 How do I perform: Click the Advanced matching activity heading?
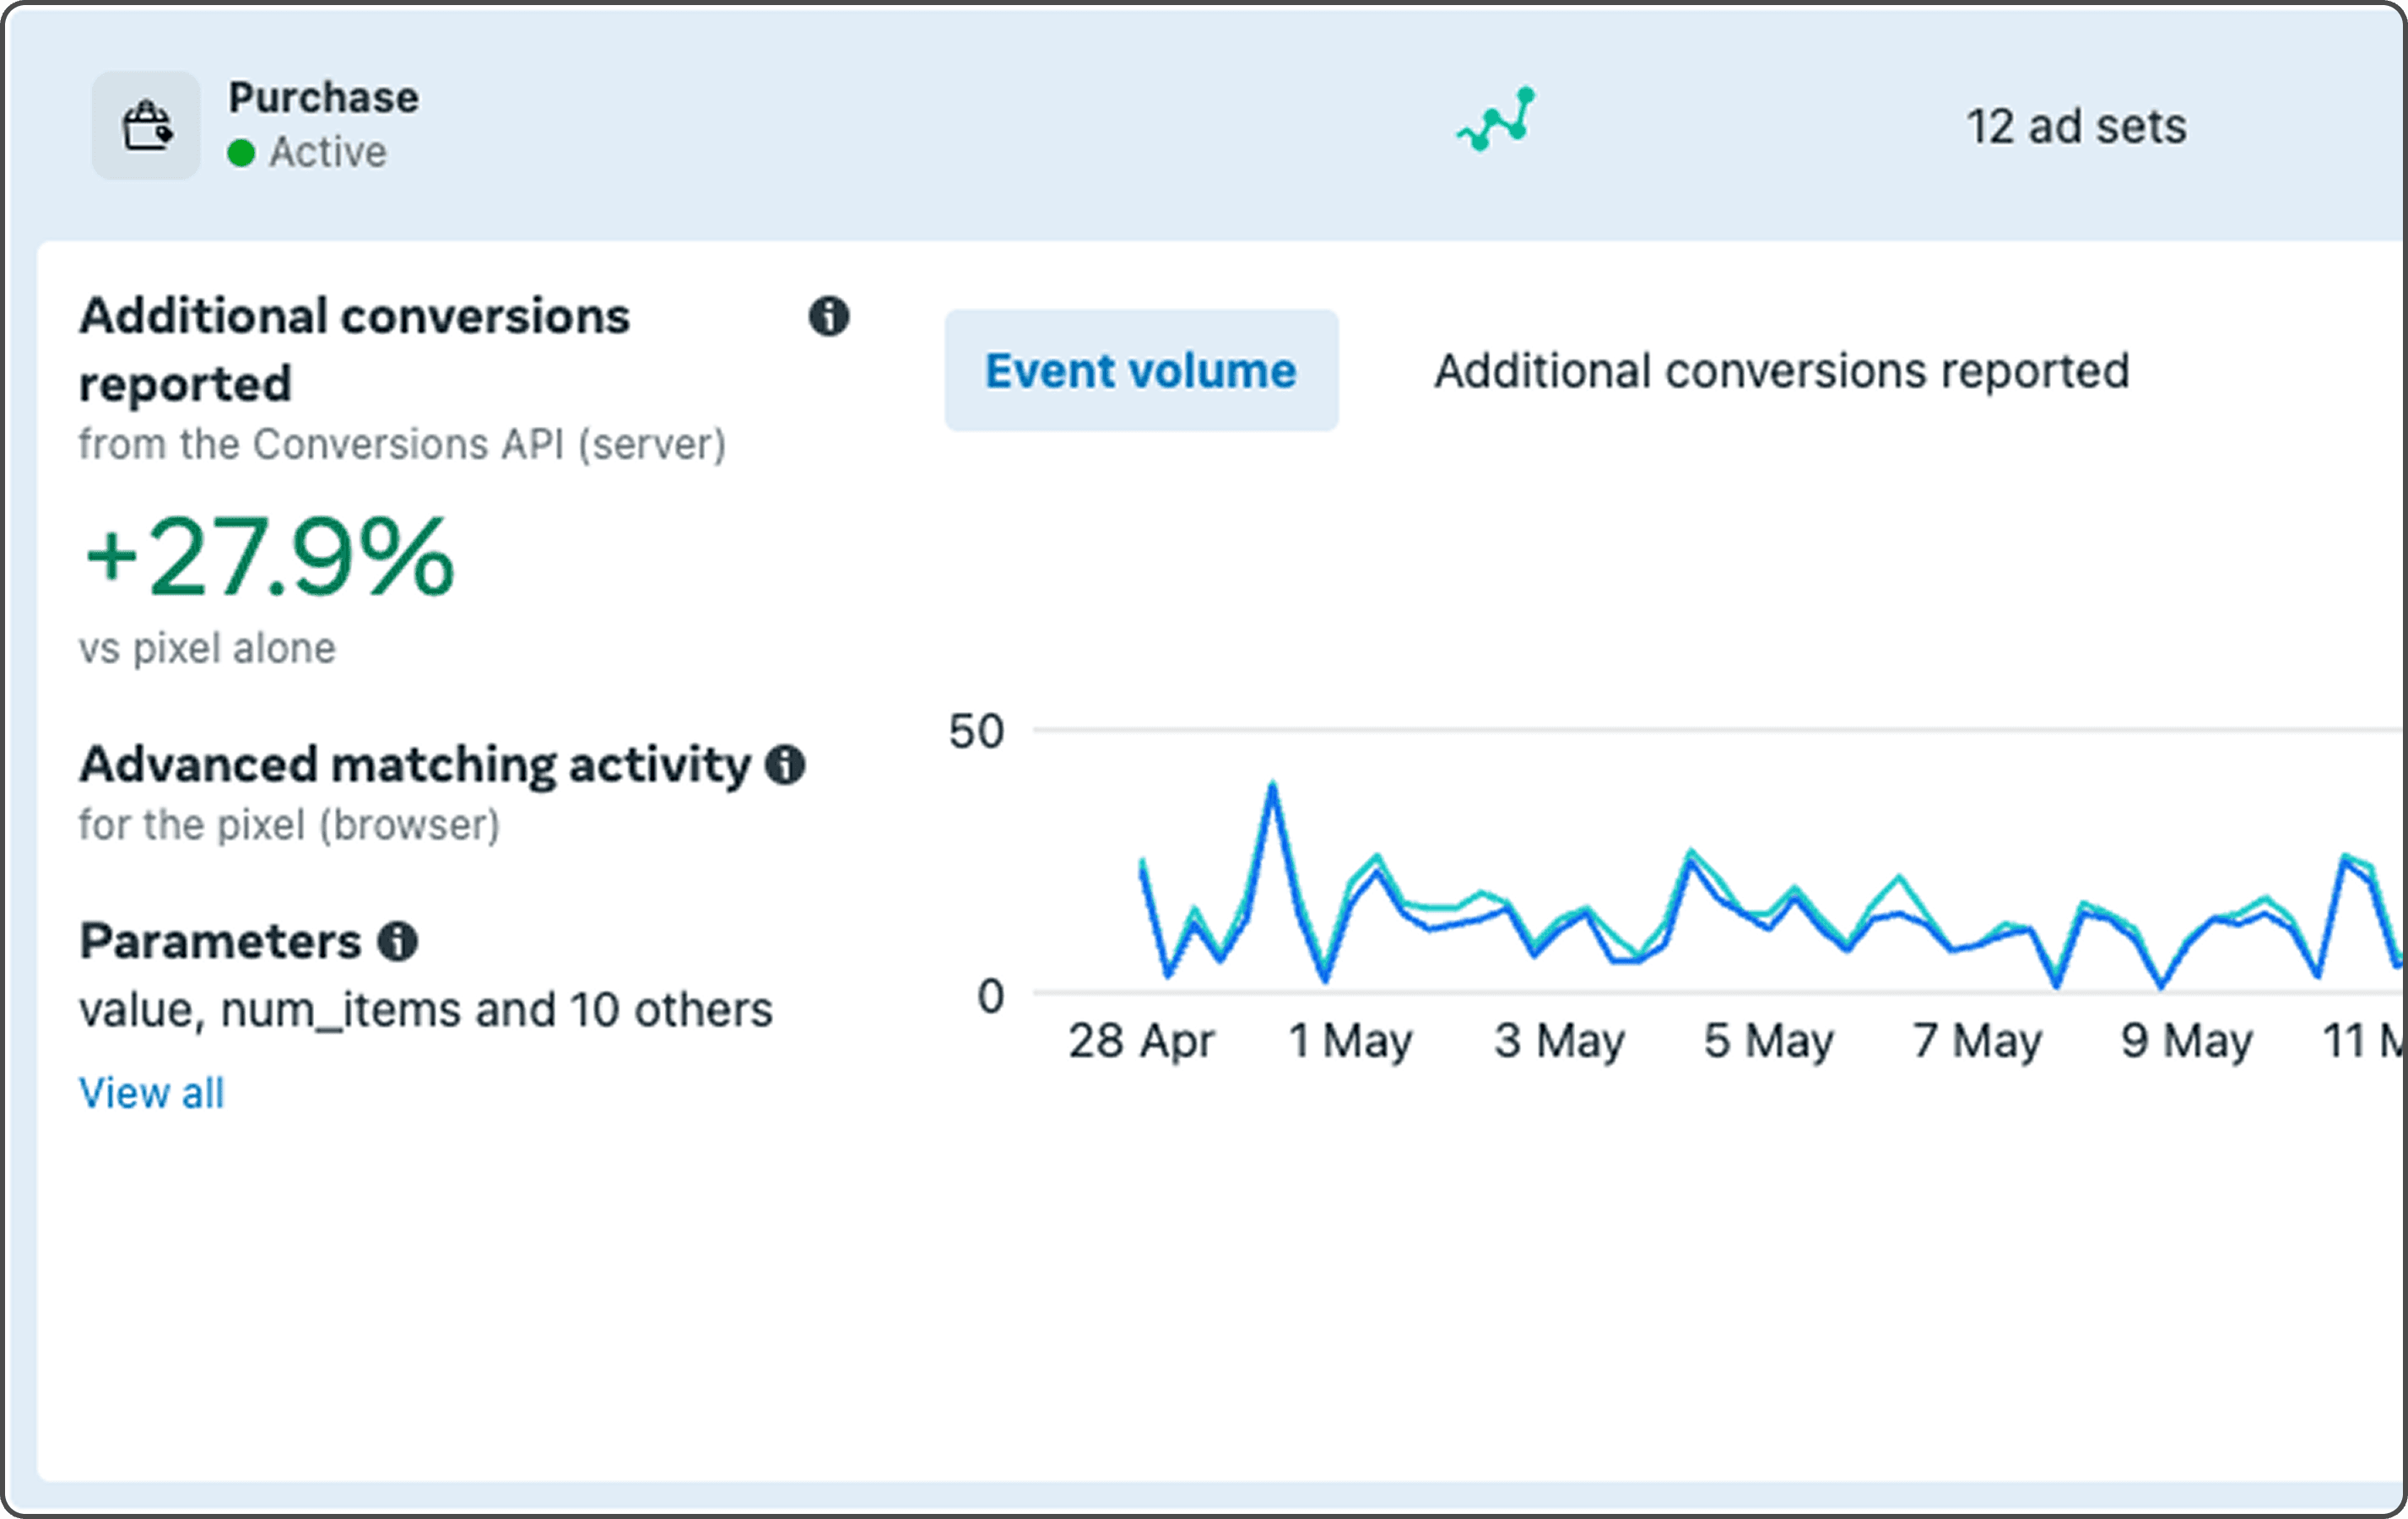[x=415, y=765]
